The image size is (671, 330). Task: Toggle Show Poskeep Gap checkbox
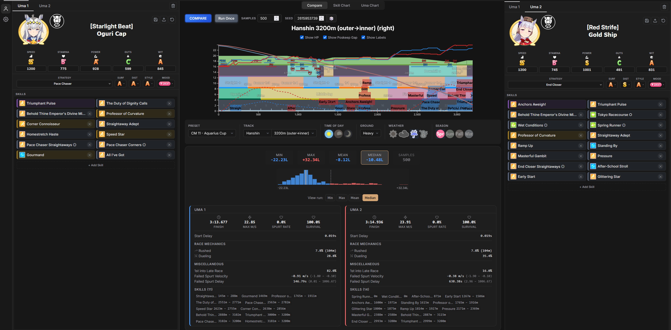(x=325, y=37)
